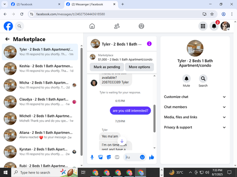Open the account profile picture menu
This screenshot has height=177, width=237.
[x=225, y=26]
